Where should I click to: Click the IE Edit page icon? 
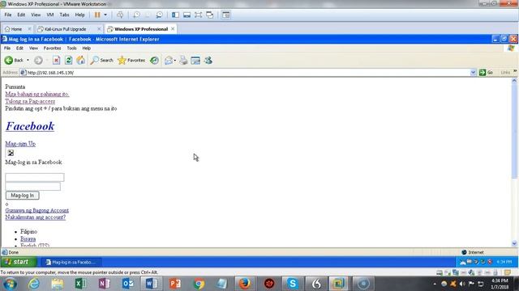[195, 61]
